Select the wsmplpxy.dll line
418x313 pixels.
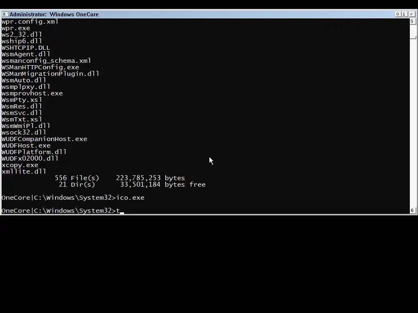[x=26, y=87]
